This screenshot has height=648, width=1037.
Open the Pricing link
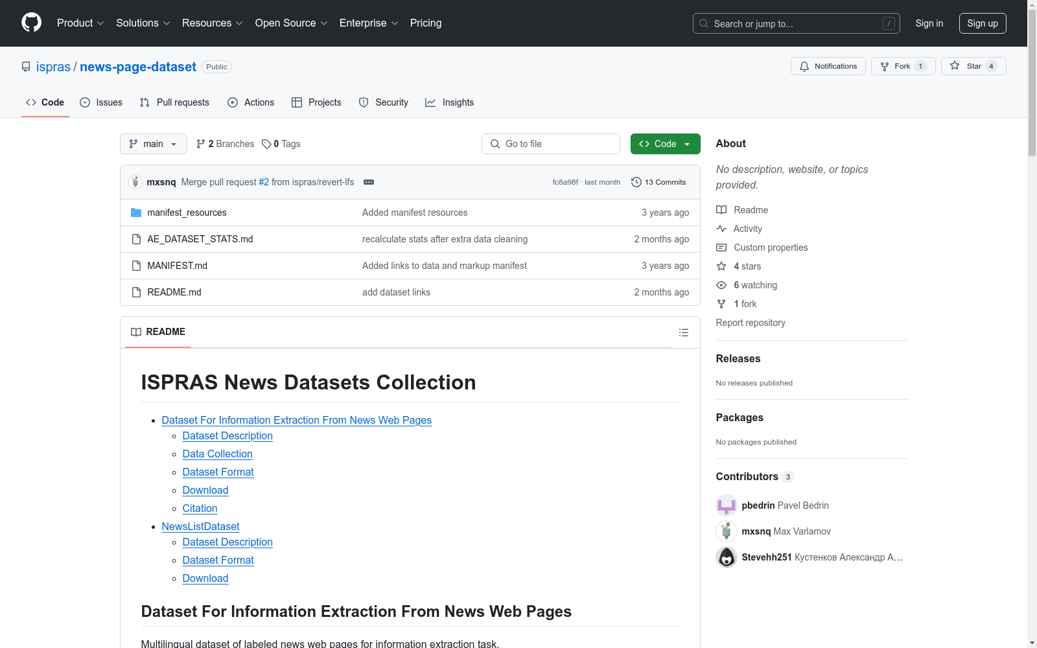coord(426,23)
